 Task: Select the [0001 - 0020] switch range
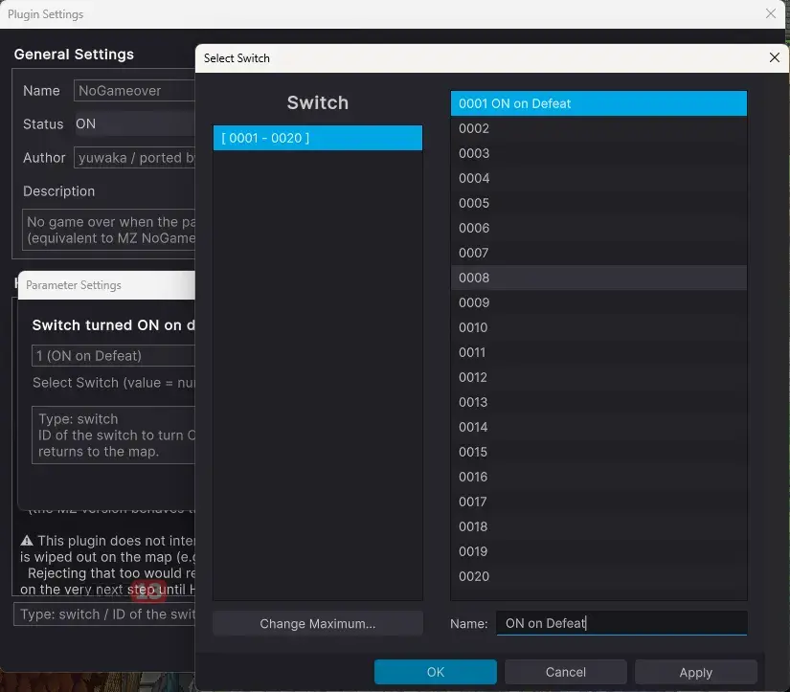pyautogui.click(x=317, y=138)
